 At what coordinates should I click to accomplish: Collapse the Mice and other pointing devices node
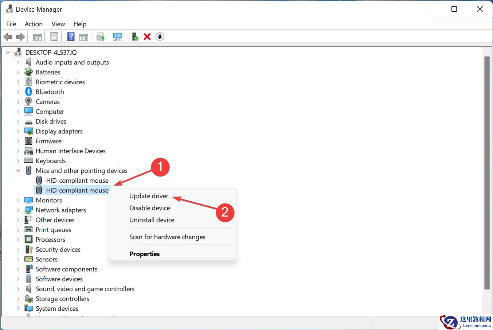click(18, 171)
